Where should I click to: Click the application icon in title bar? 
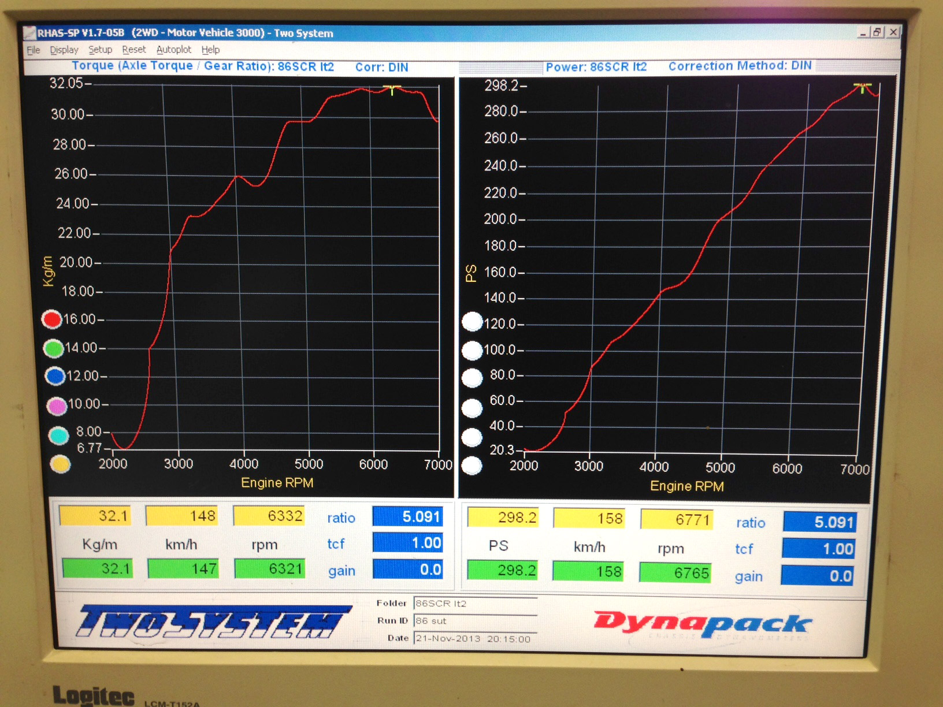[29, 33]
